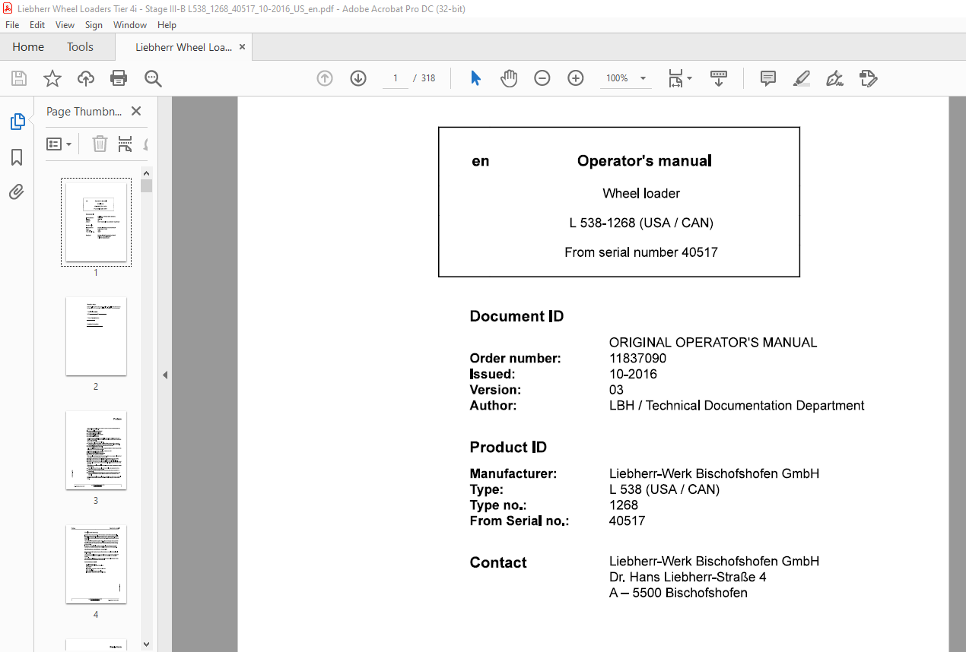Screen dimensions: 966x652
Task: Activate the Hand pan tool
Action: (509, 78)
